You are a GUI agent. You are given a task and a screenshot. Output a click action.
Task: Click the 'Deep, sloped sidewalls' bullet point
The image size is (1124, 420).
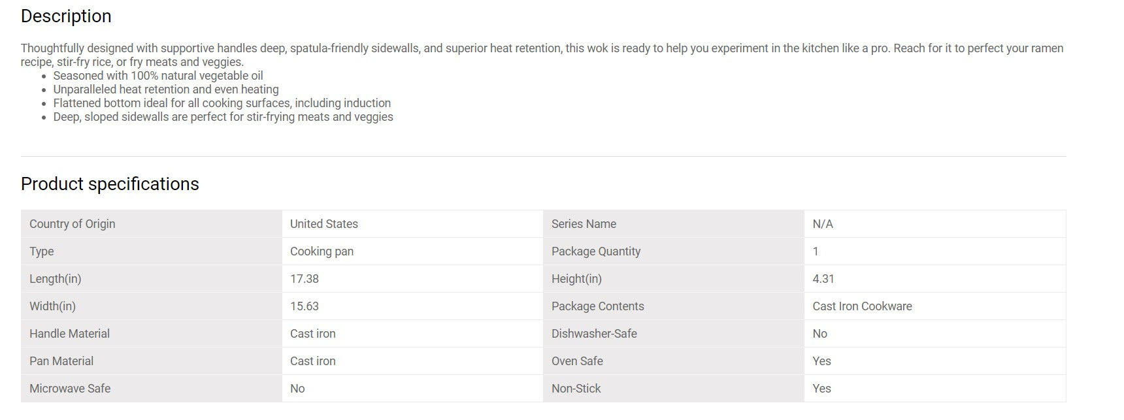click(x=223, y=117)
